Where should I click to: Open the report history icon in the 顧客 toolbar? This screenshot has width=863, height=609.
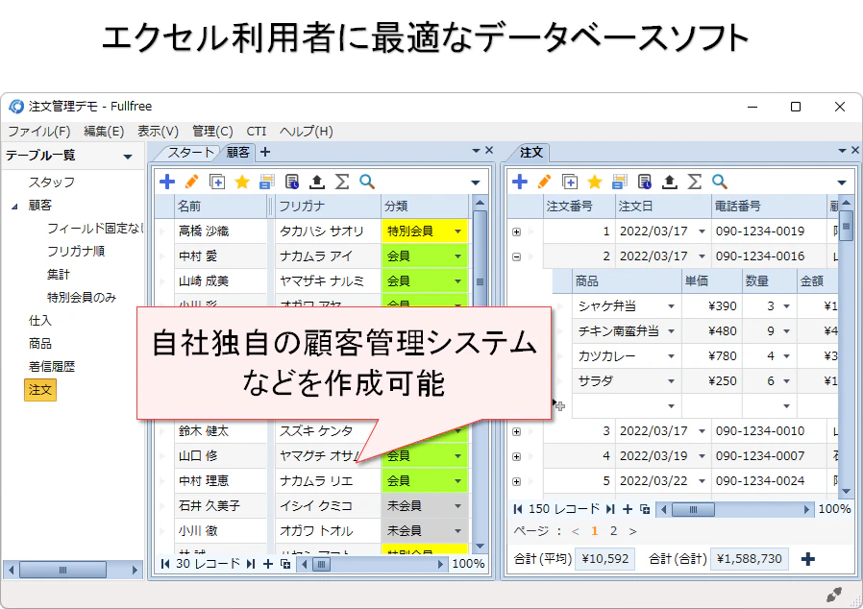(292, 181)
